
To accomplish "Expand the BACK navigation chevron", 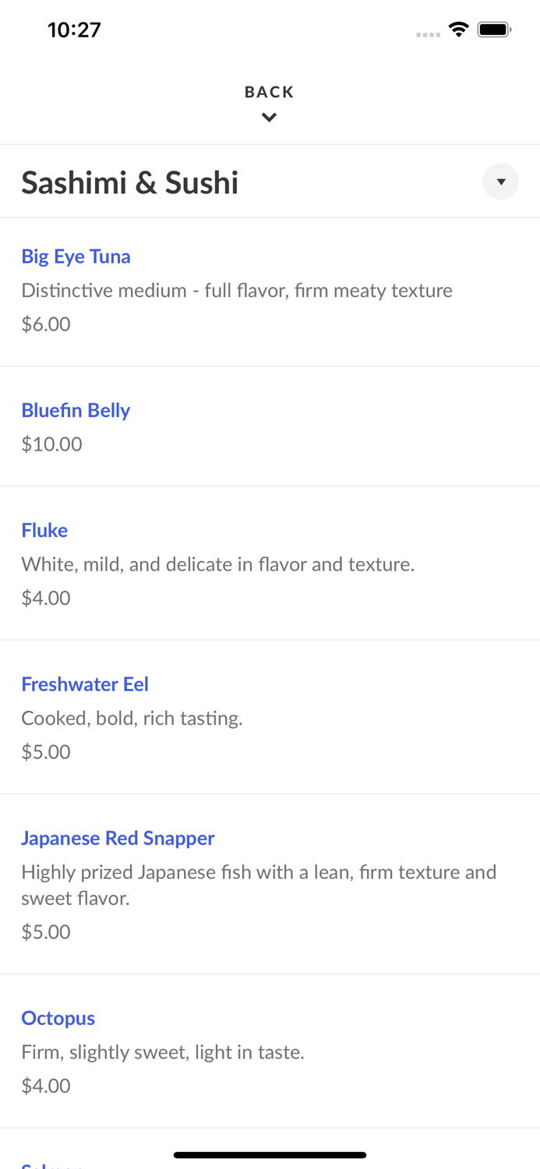I will (x=269, y=117).
